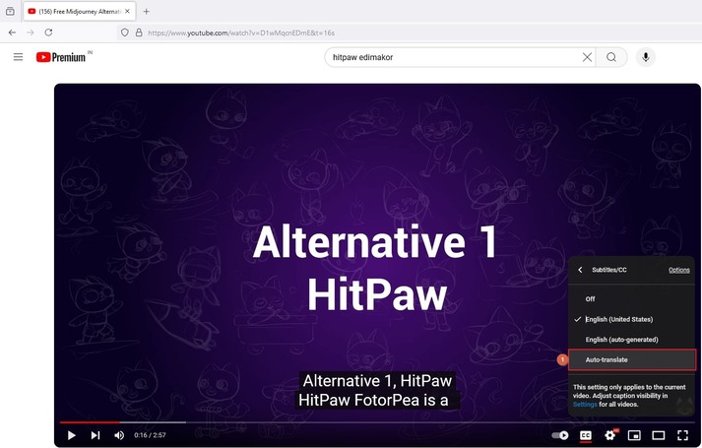
Task: Select English (auto-generated) subtitles
Action: (632, 340)
